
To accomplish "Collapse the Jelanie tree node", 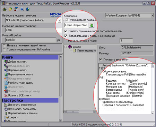I will click(66, 47).
